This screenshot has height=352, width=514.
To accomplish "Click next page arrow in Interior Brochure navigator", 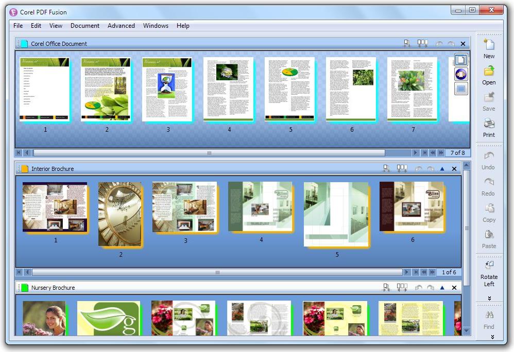I will coord(407,272).
